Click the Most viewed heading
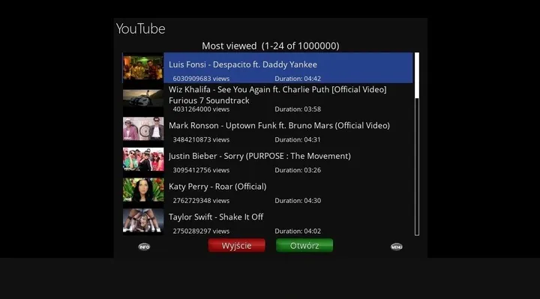Screen dimensions: 540x299 coord(270,46)
